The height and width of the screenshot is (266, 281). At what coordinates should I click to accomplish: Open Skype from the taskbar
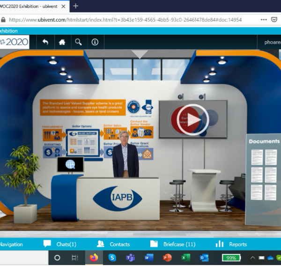112,258
